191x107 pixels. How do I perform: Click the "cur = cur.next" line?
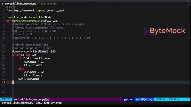click(x=29, y=79)
